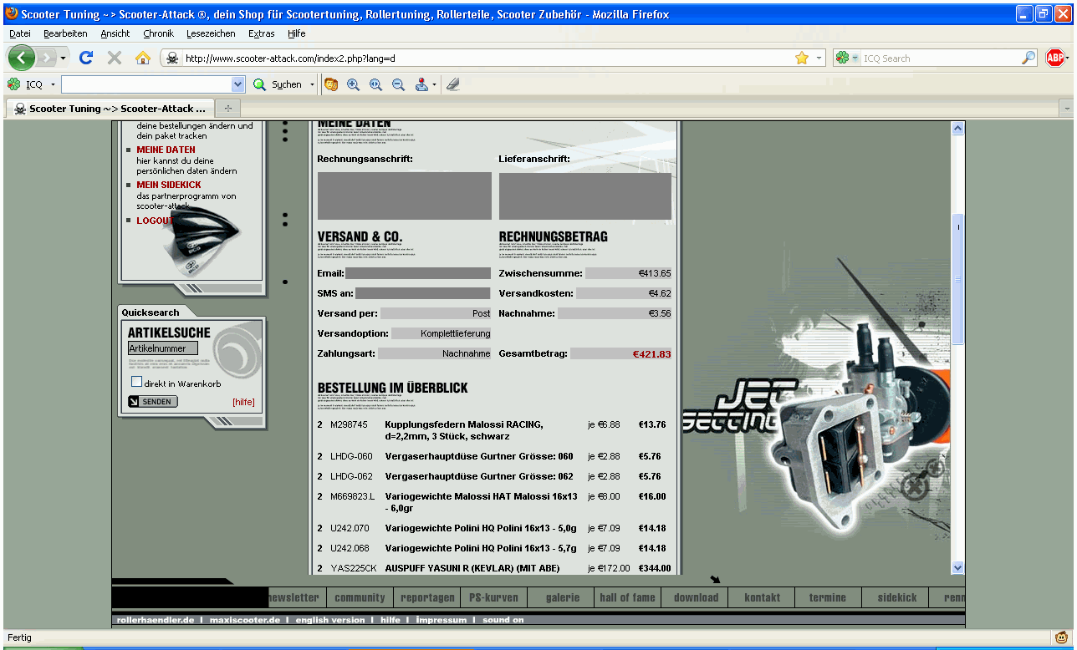Viewport: 1077px width, 650px height.
Task: Click the english version footer link
Action: (330, 620)
